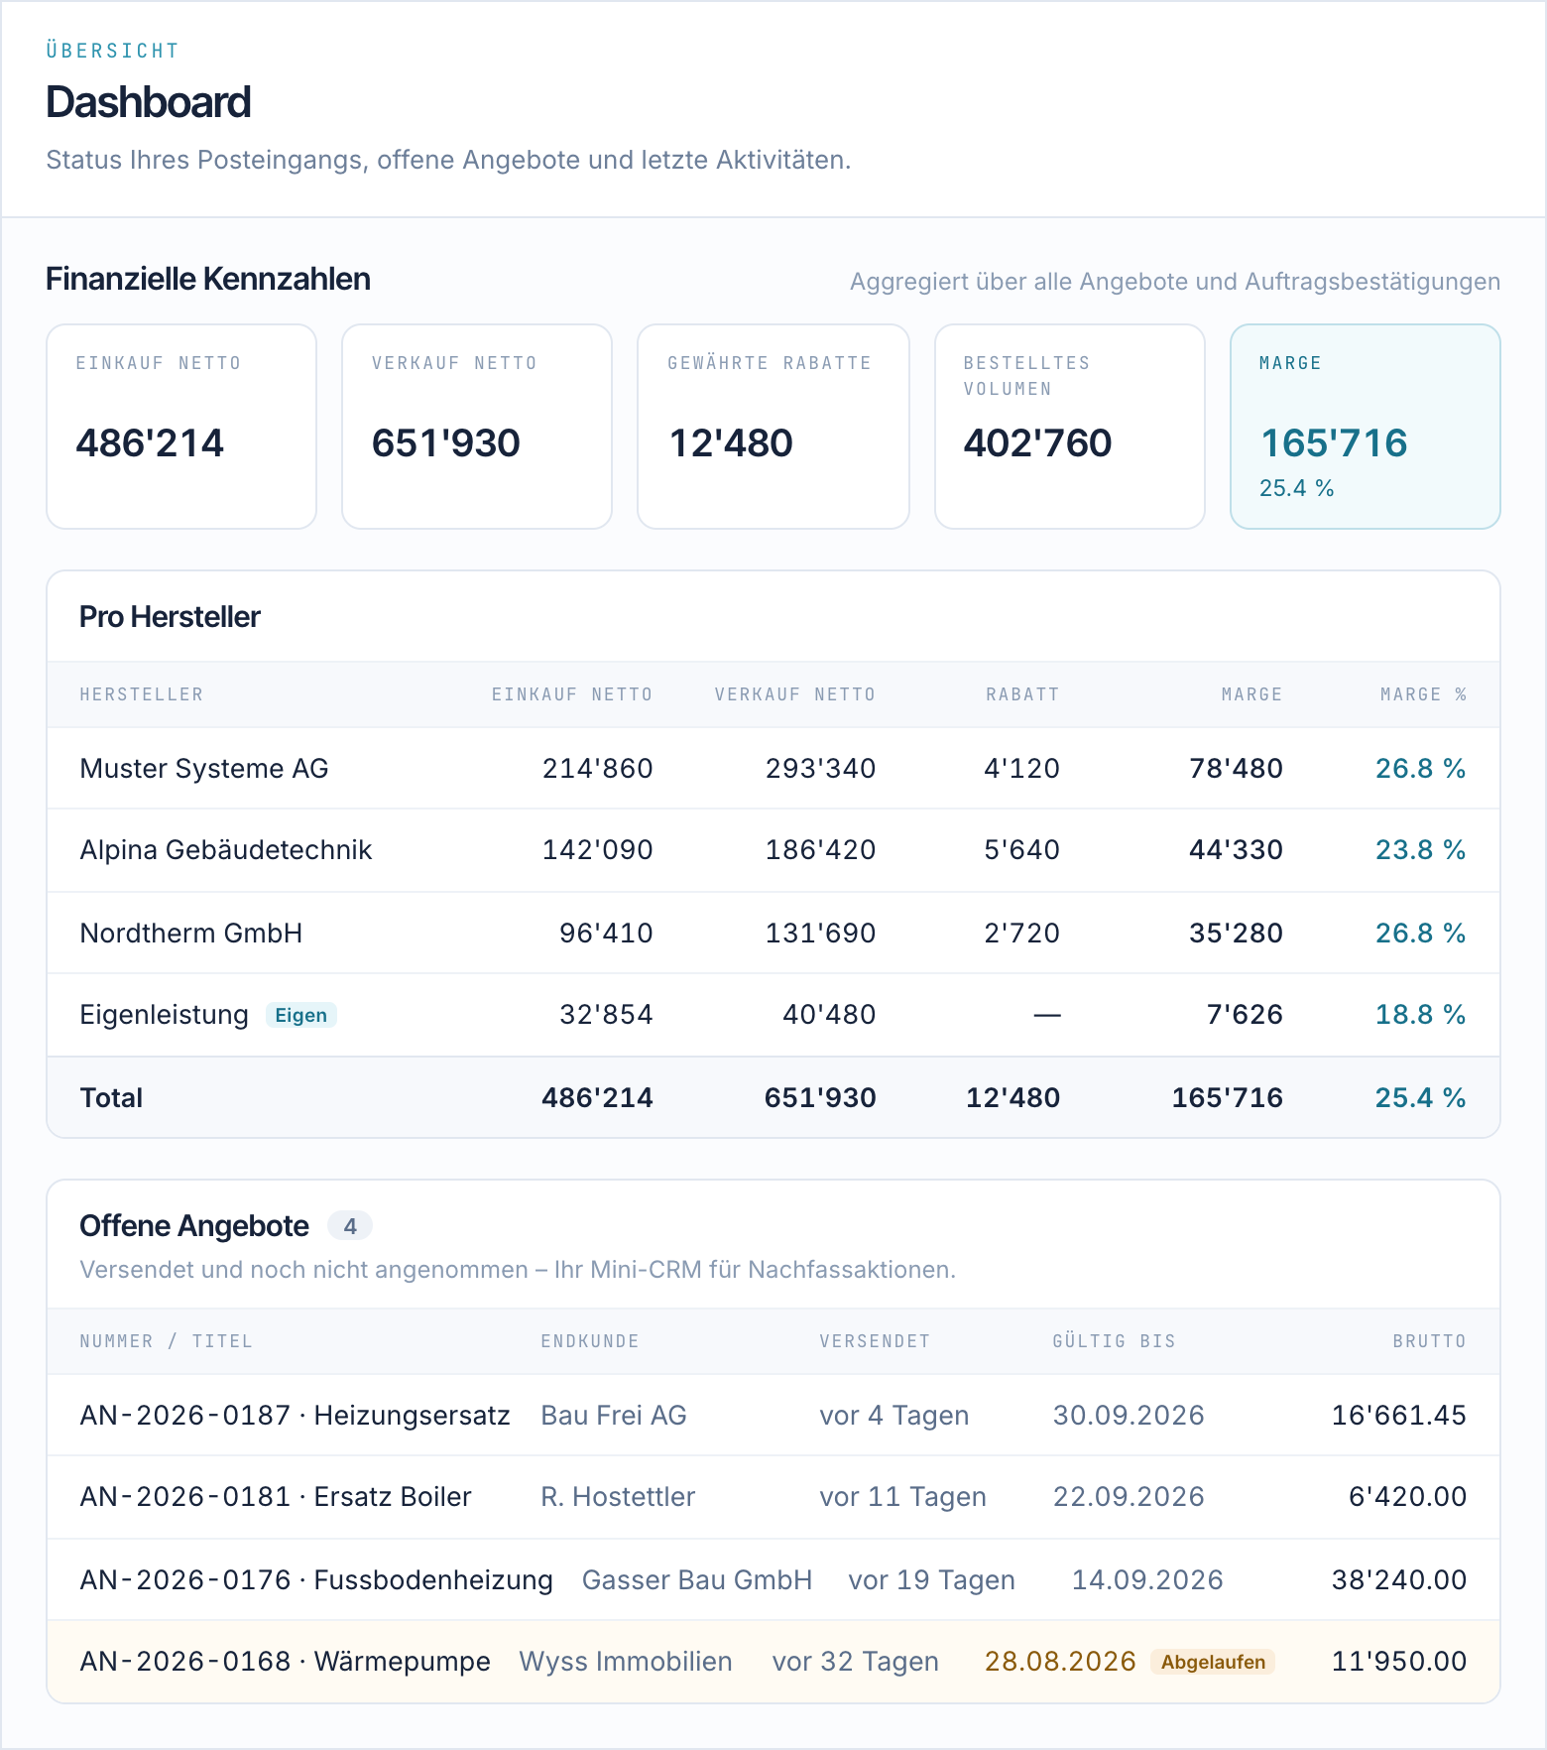Select the Muster Systeme AG row name
This screenshot has width=1547, height=1750.
pos(204,769)
